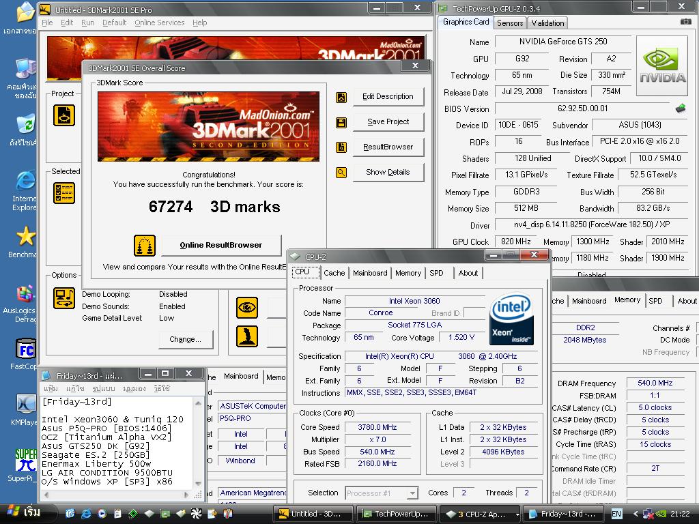Select SPD tab in CPU-Z memory window
This screenshot has height=524, width=699.
click(655, 301)
